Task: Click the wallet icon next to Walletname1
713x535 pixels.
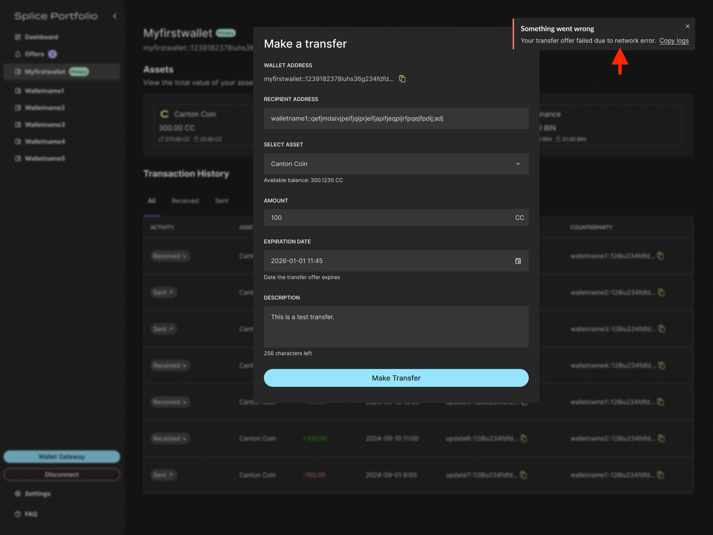Action: [x=18, y=91]
